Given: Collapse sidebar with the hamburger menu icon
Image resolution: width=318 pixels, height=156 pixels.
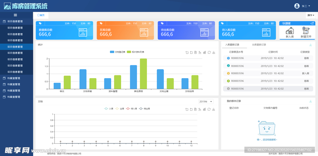Looking at the screenshot, I should 15,15.
